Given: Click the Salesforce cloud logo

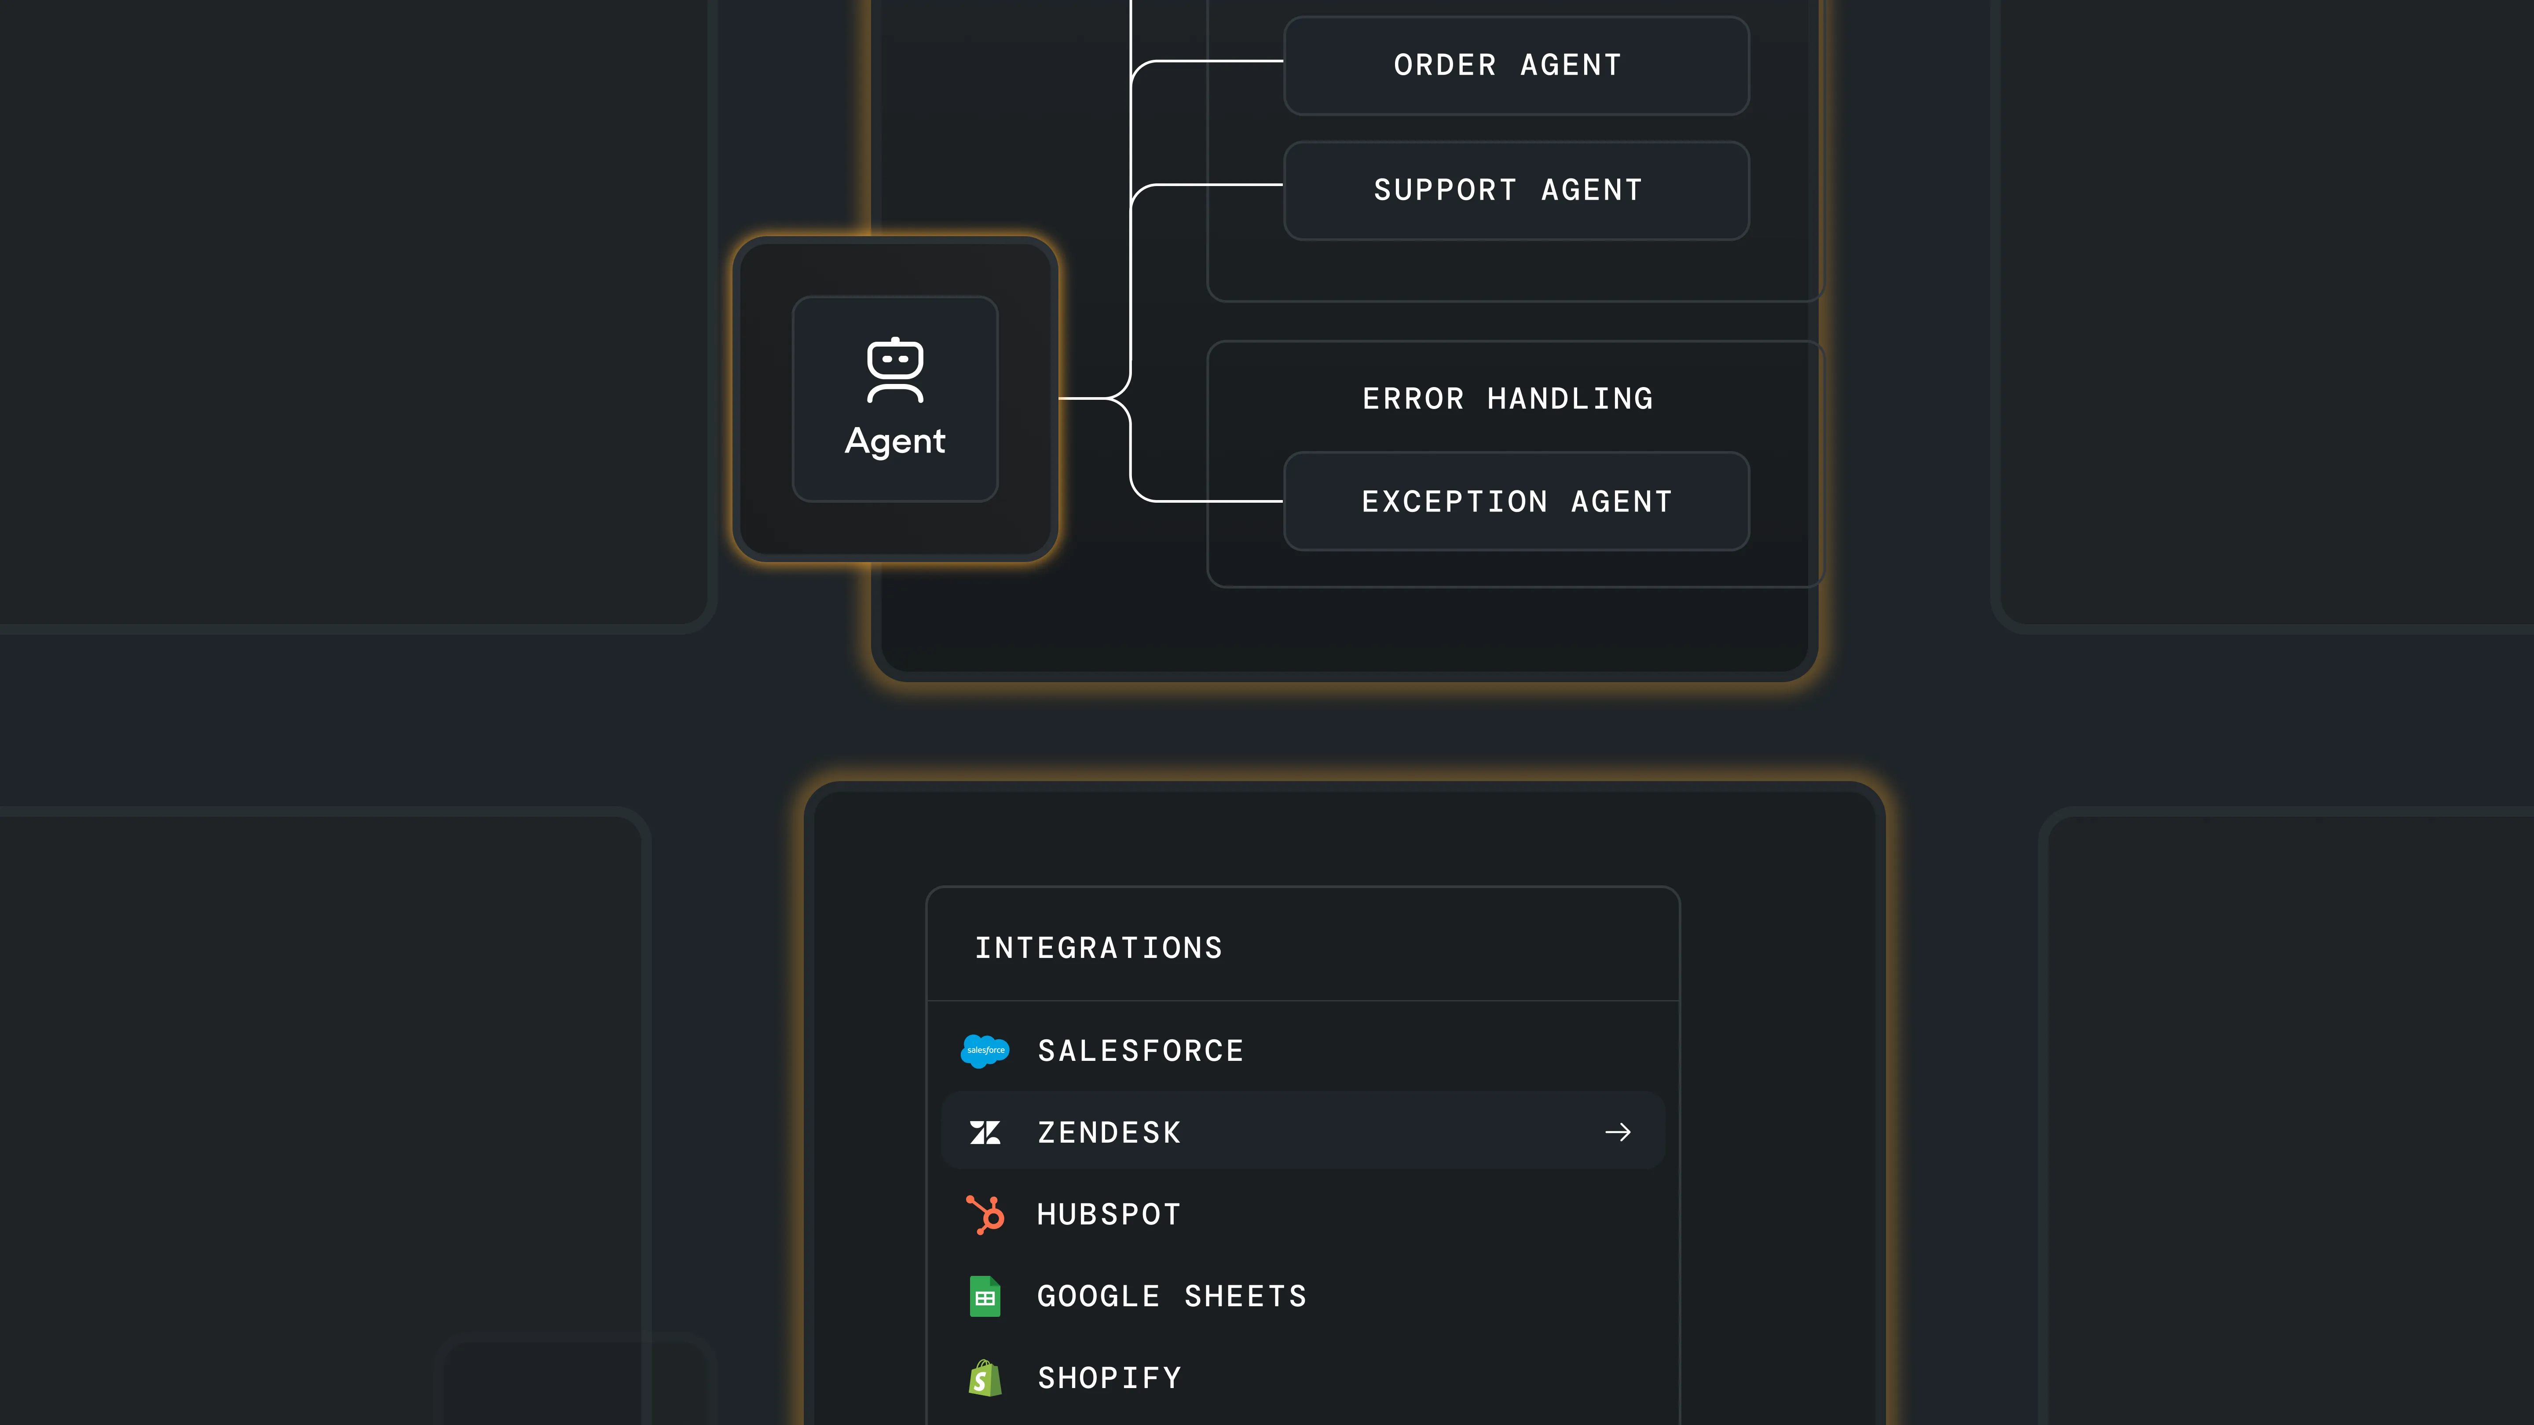Looking at the screenshot, I should point(985,1050).
